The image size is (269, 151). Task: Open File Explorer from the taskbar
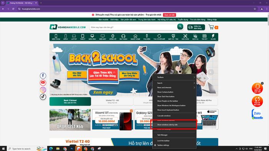[x=58, y=149]
